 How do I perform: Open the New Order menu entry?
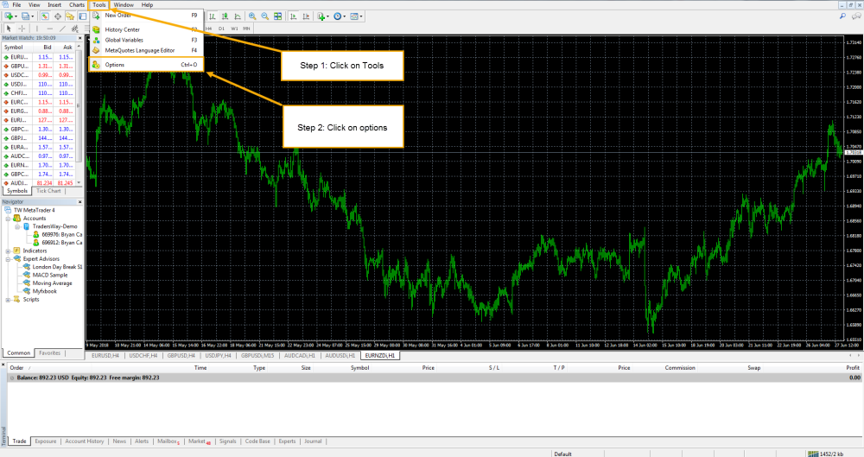pyautogui.click(x=146, y=16)
